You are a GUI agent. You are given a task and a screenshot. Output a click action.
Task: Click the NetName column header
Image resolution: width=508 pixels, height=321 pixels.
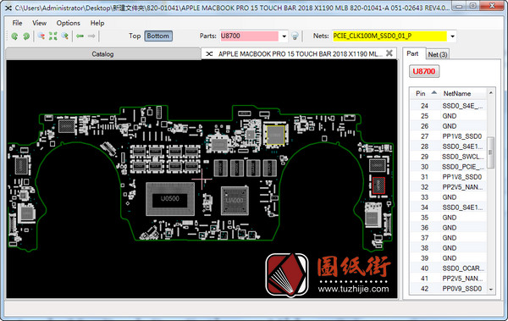464,93
